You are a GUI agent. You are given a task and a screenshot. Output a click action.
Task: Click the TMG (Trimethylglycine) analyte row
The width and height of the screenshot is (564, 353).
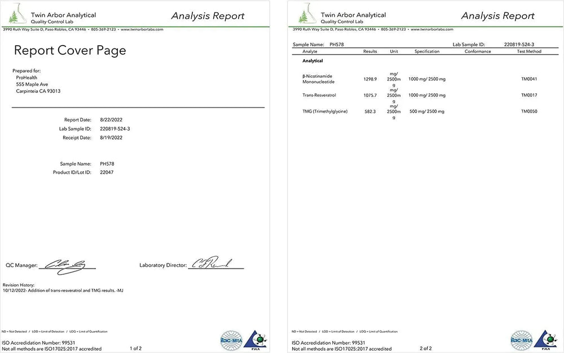point(325,111)
